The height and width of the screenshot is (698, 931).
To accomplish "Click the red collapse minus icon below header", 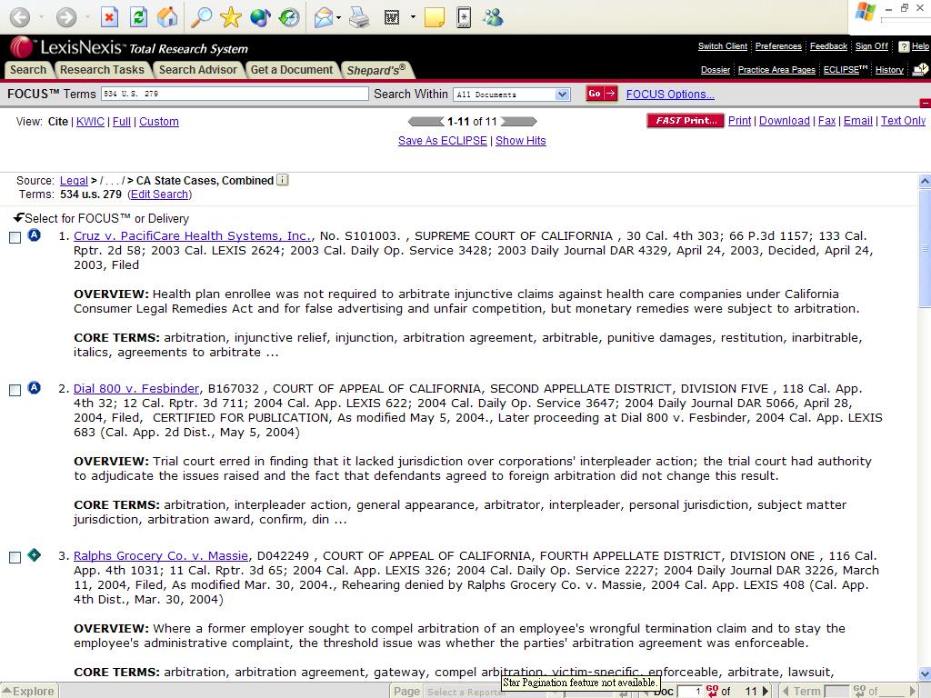I will click(x=925, y=104).
